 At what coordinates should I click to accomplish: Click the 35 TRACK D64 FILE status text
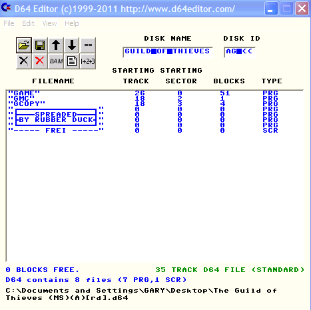click(230, 270)
